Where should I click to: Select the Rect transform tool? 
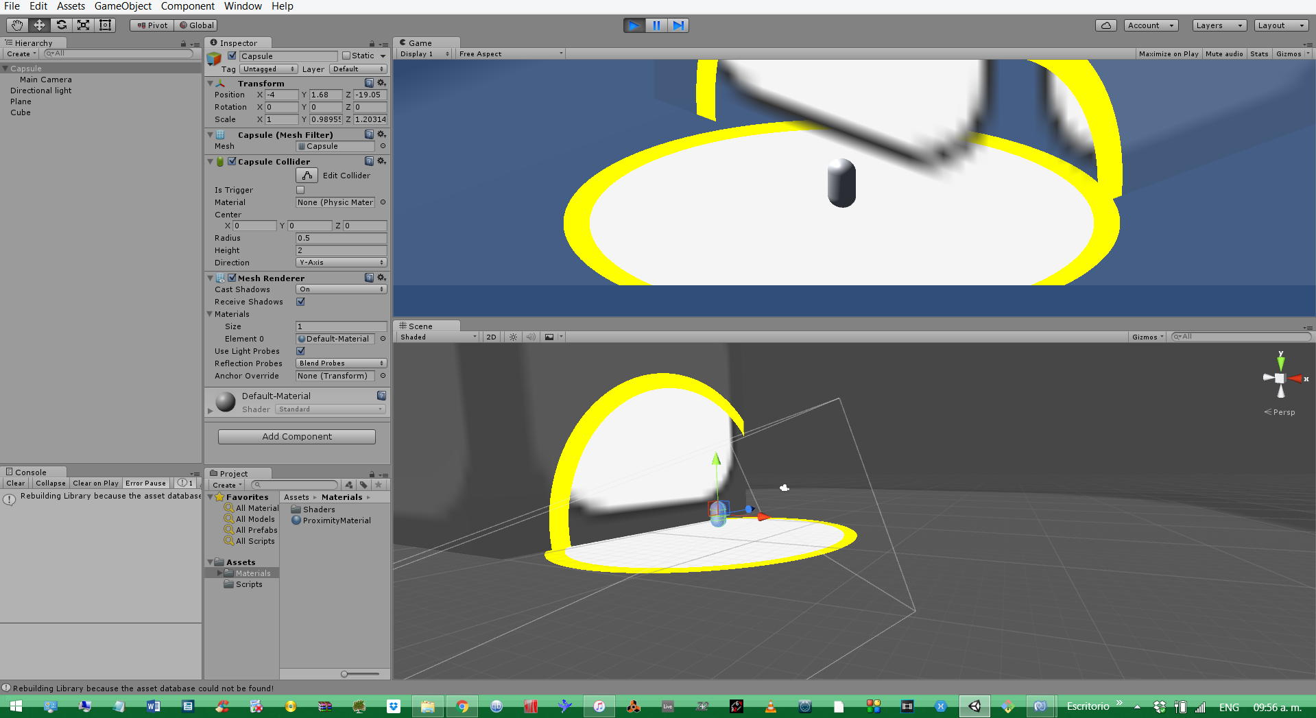pos(105,25)
